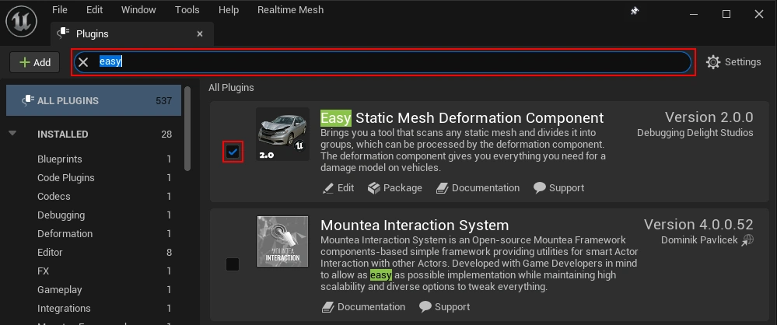This screenshot has height=325, width=777.
Task: Open Documentation link for Mountea Interaction System
Action: point(363,306)
